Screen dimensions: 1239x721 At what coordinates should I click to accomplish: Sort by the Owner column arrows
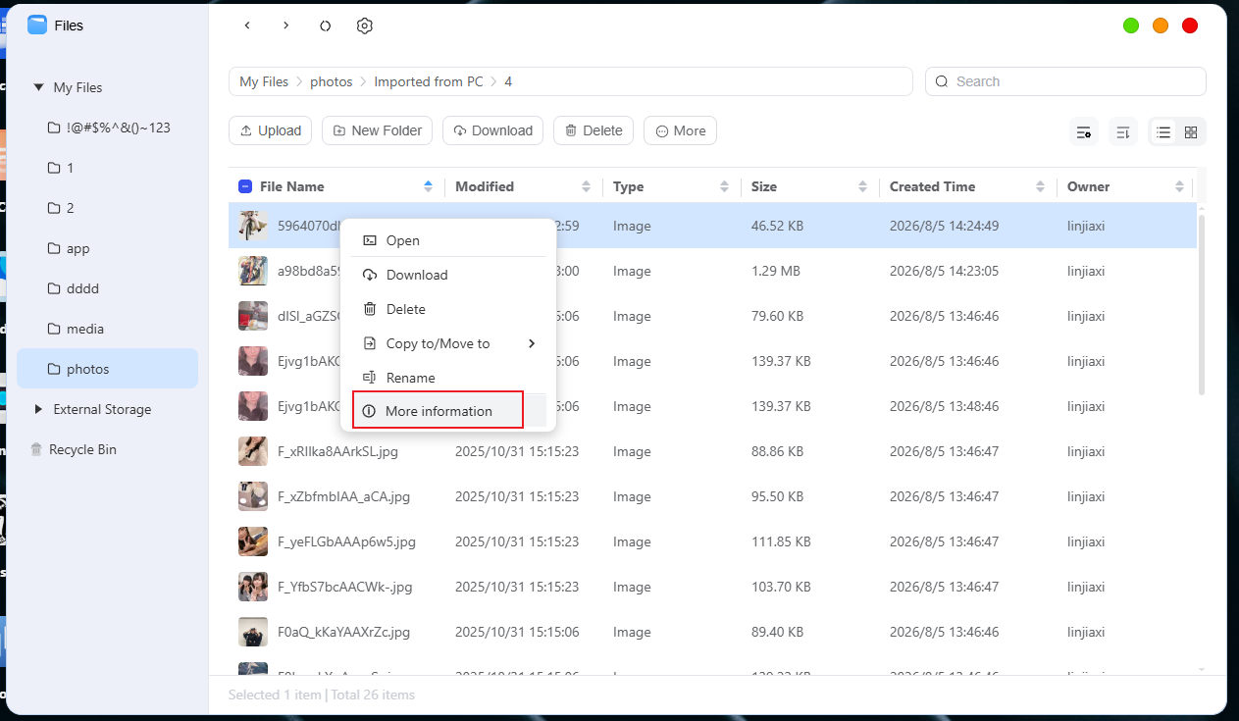1179,186
